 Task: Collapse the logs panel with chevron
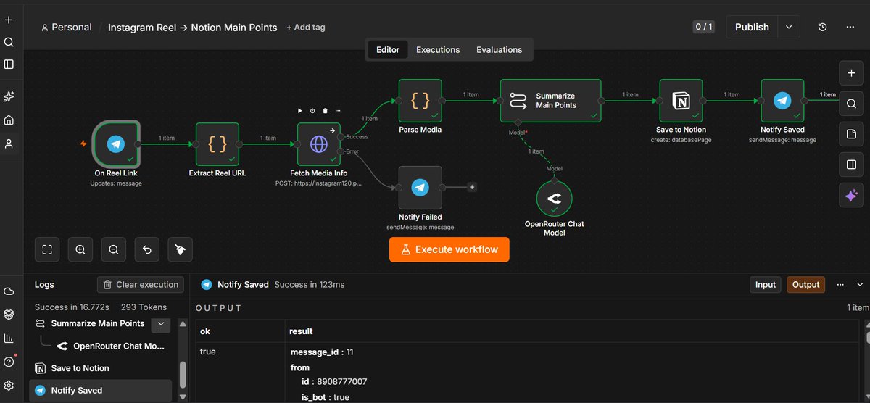tap(861, 285)
